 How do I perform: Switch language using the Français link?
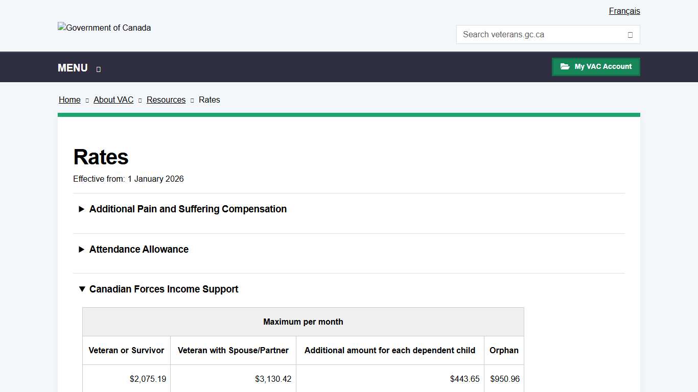click(624, 11)
